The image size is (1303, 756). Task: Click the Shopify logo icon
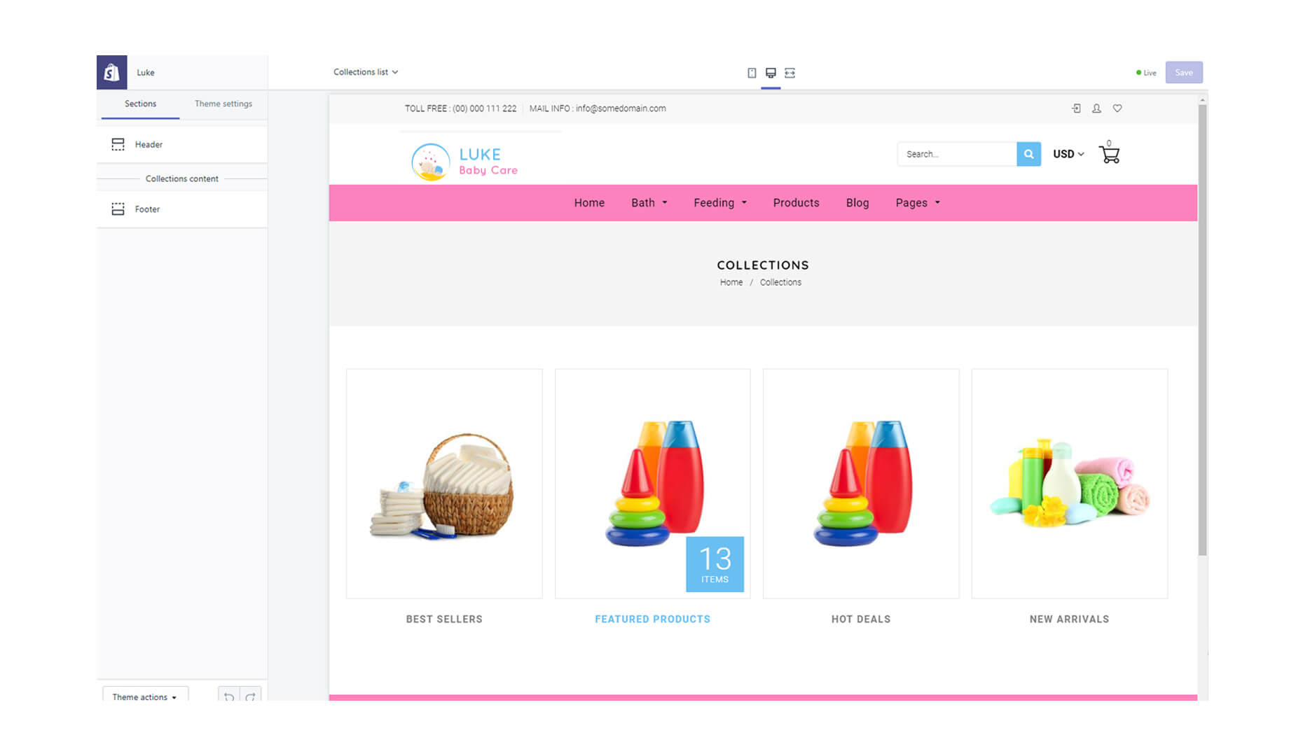[111, 72]
